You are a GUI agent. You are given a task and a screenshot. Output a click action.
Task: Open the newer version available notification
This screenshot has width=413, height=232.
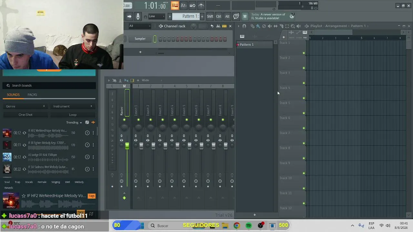pyautogui.click(x=273, y=16)
